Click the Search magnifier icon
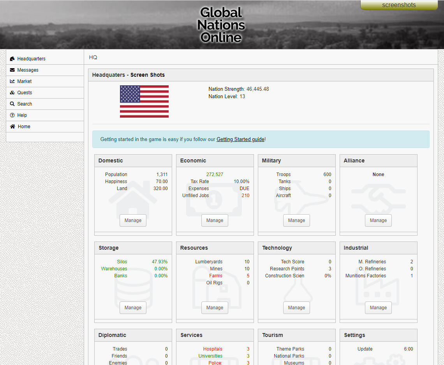The width and height of the screenshot is (444, 365). 12,104
